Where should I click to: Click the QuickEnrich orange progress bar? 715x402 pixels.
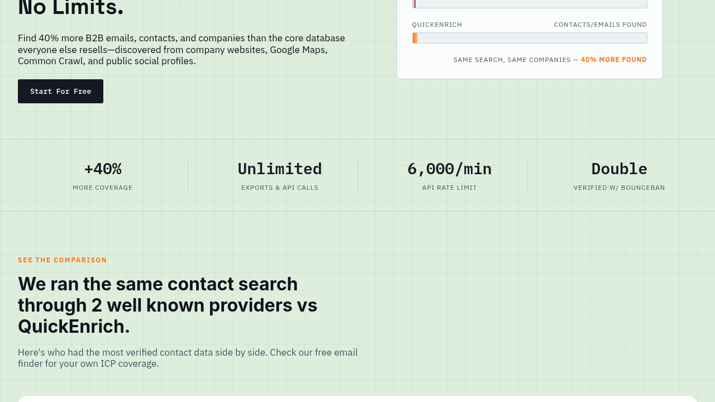(x=530, y=38)
